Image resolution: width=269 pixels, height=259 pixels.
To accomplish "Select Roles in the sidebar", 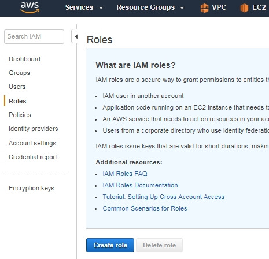I will pyautogui.click(x=17, y=101).
